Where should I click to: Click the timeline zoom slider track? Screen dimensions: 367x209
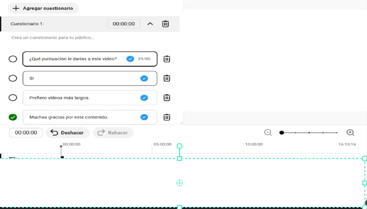point(309,133)
